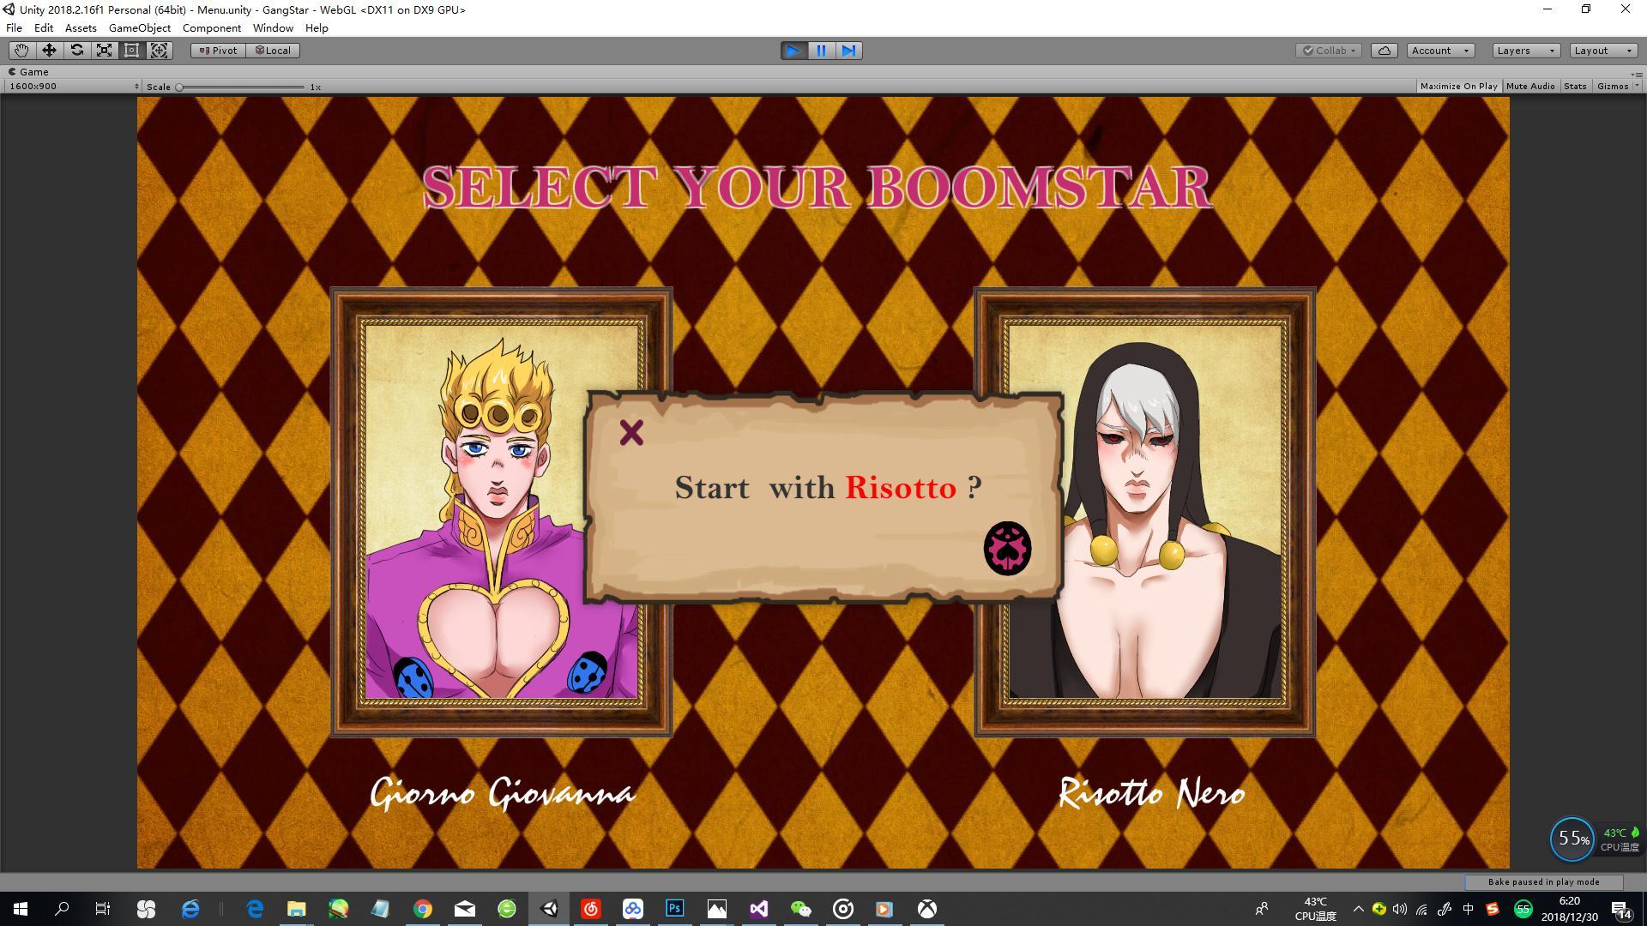Viewport: 1647px width, 926px height.
Task: Toggle Pivot handle position mode
Action: tap(218, 51)
